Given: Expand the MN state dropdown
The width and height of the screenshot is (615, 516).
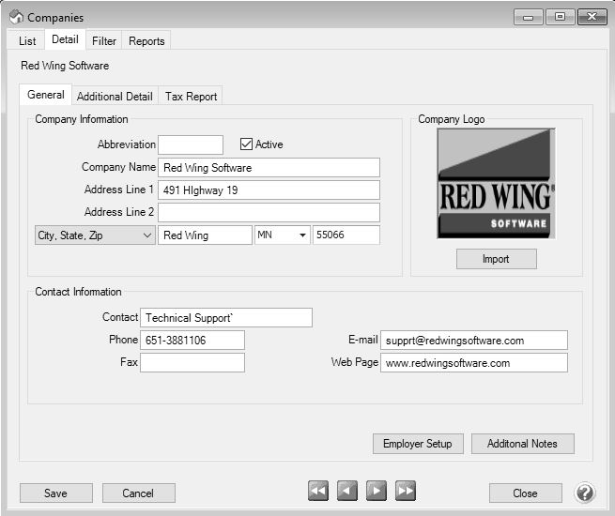Looking at the screenshot, I should [302, 235].
